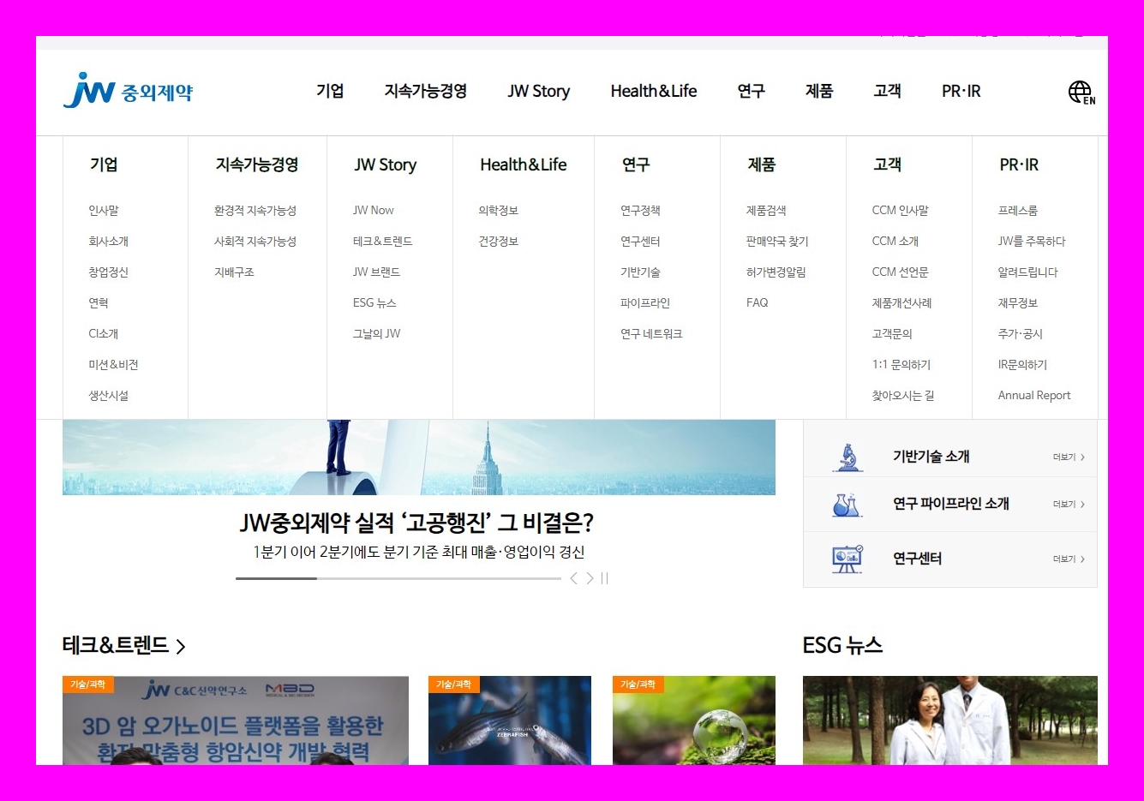Select 프레스룸 under PR·IR

[1018, 211]
